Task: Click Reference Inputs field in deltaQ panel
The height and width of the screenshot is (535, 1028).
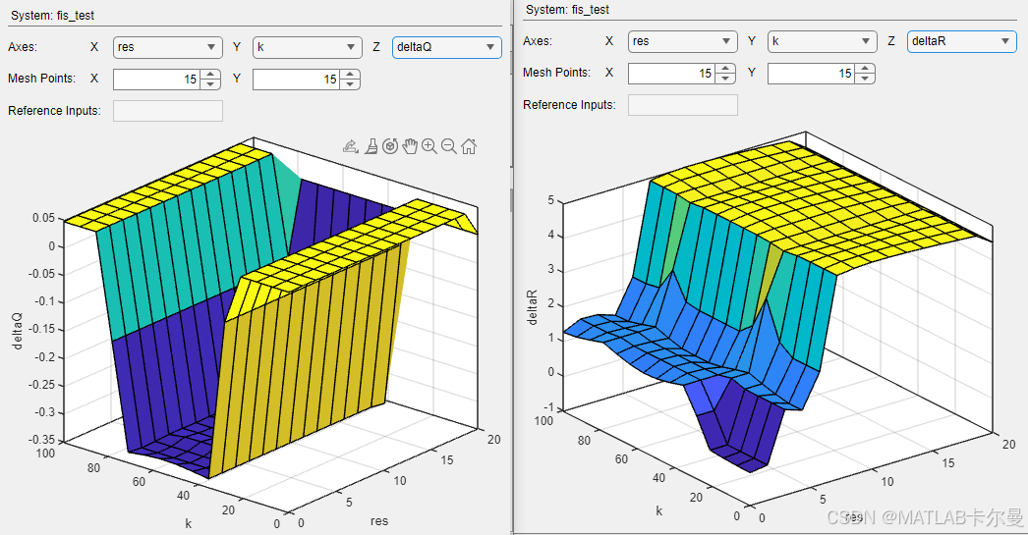Action: pos(168,111)
